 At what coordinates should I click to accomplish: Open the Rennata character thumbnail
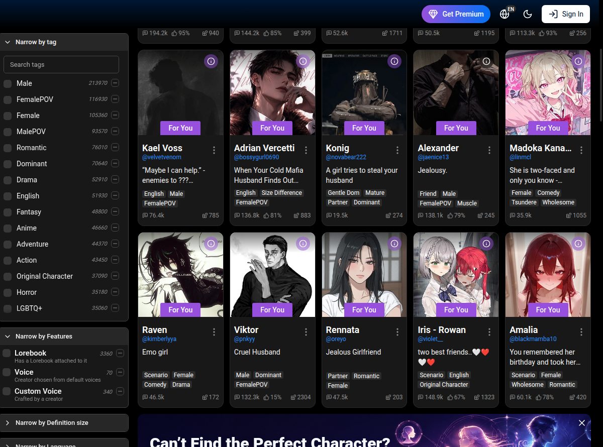point(364,275)
